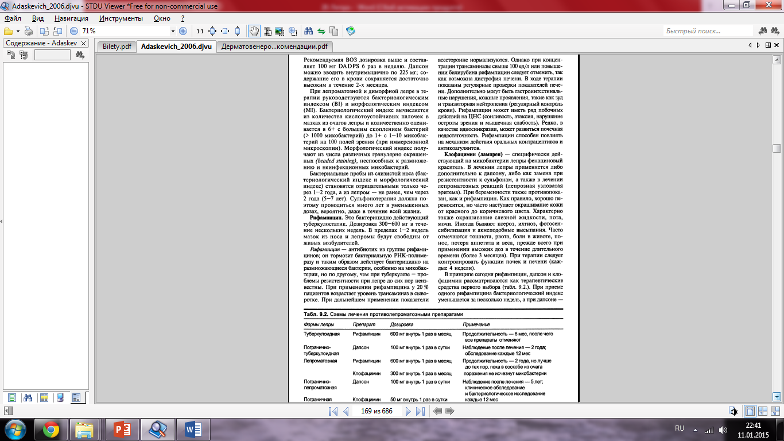784x441 pixels.
Task: Click the vertical scrollbar up arrow
Action: (x=777, y=59)
